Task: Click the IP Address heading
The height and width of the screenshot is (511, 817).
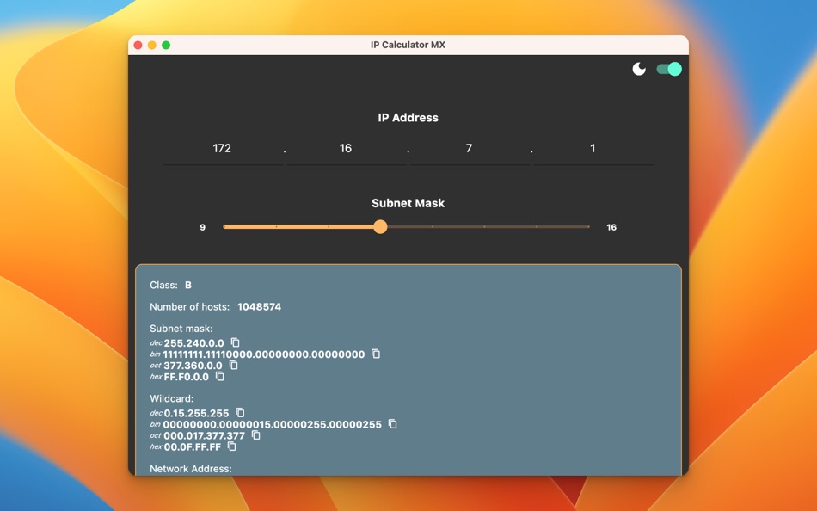Action: pos(408,118)
